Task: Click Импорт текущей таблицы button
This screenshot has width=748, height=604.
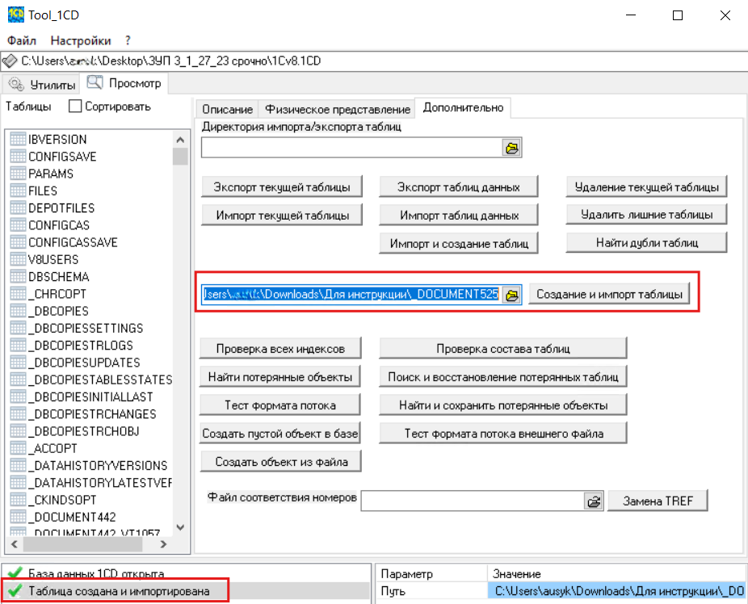Action: coord(281,215)
